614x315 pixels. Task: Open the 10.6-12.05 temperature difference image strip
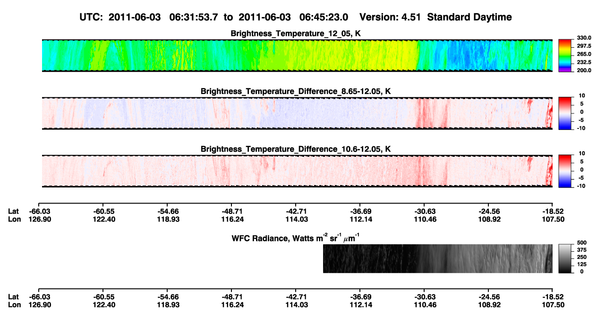pyautogui.click(x=297, y=171)
